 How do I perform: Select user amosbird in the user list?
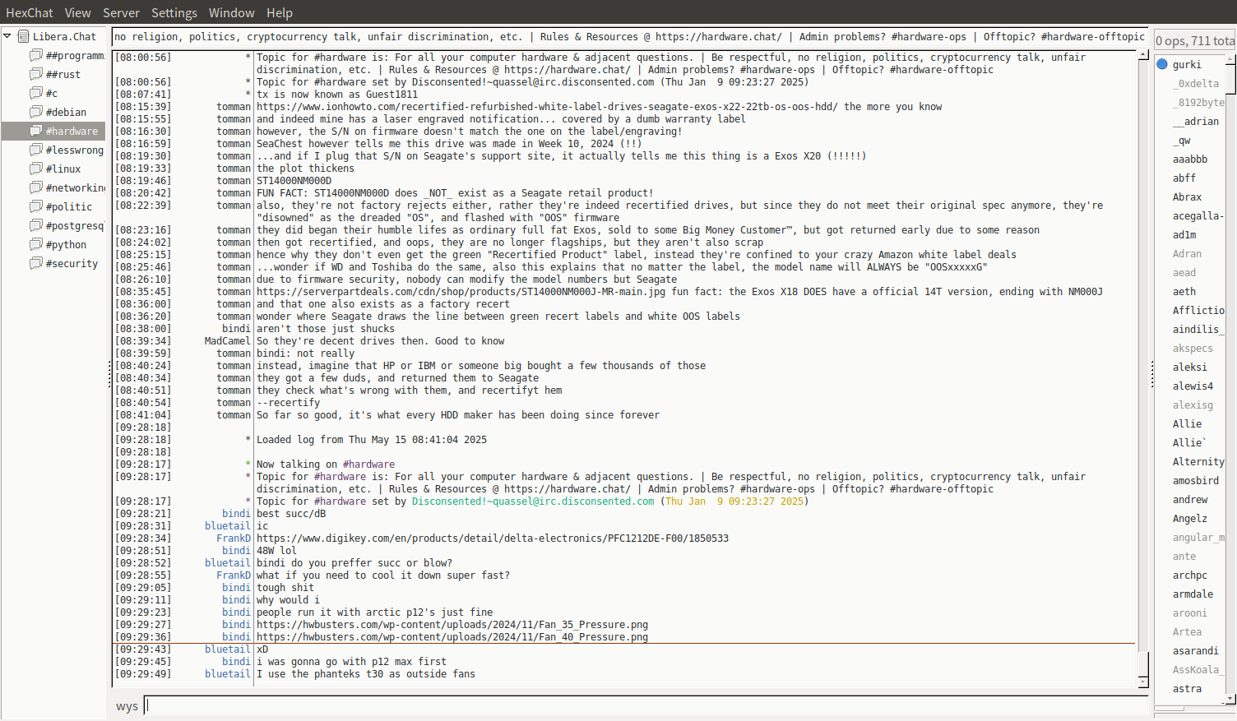1196,480
